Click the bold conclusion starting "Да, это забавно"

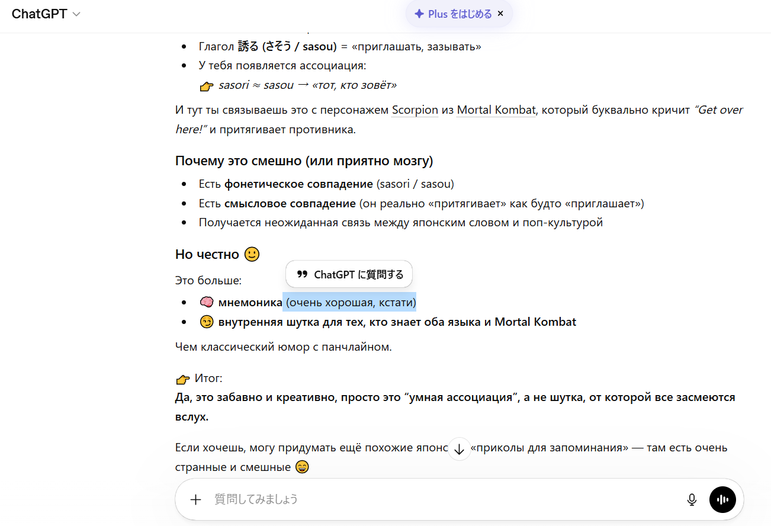coord(455,407)
